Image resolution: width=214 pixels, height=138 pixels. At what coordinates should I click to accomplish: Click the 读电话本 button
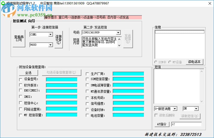coord(194,62)
